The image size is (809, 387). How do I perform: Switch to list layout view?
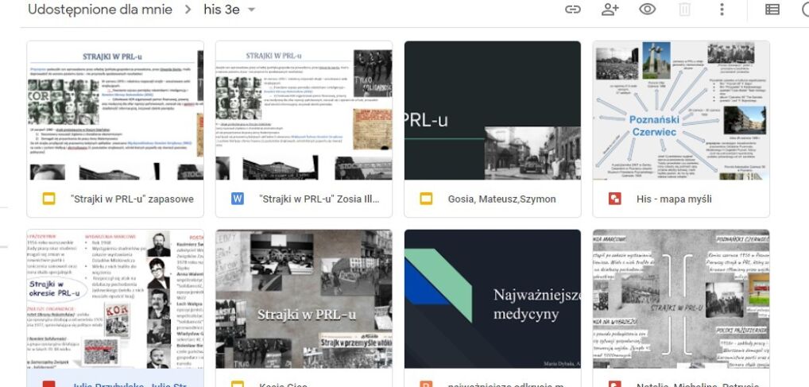pos(772,10)
